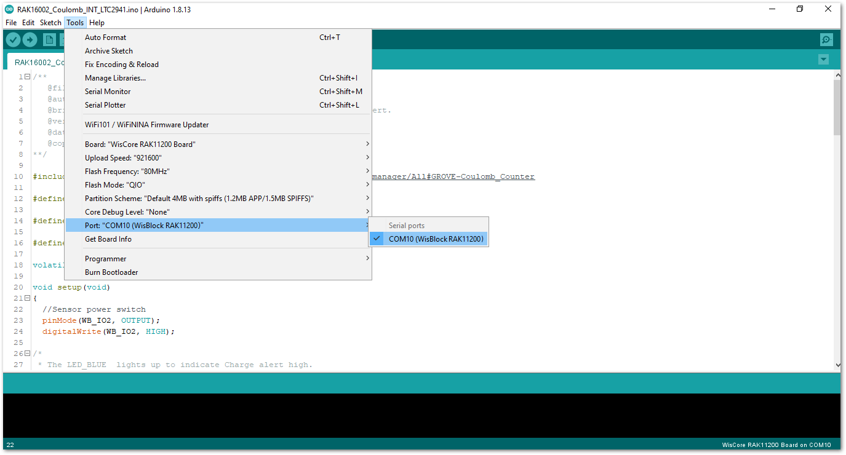846x455 pixels.
Task: Launch Serial Monitor from the Tools menu
Action: pyautogui.click(x=218, y=92)
